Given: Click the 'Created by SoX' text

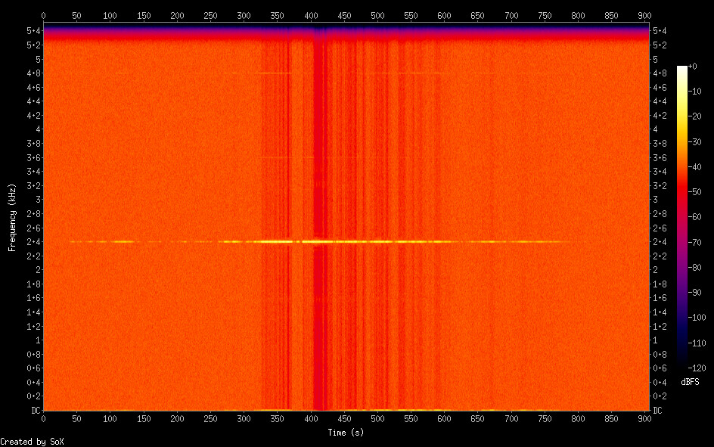Looking at the screenshot, I should pos(27,441).
